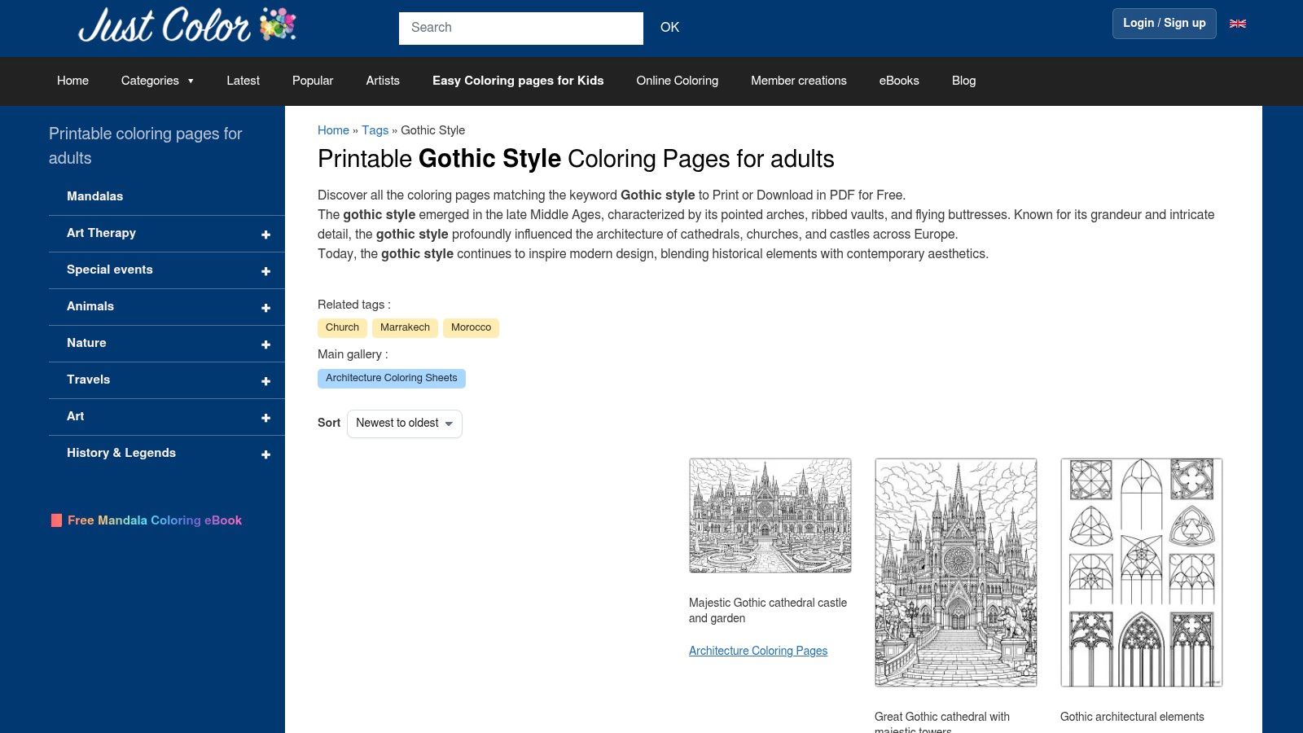Click the Login / Sign up button
The height and width of the screenshot is (733, 1303).
click(x=1165, y=24)
